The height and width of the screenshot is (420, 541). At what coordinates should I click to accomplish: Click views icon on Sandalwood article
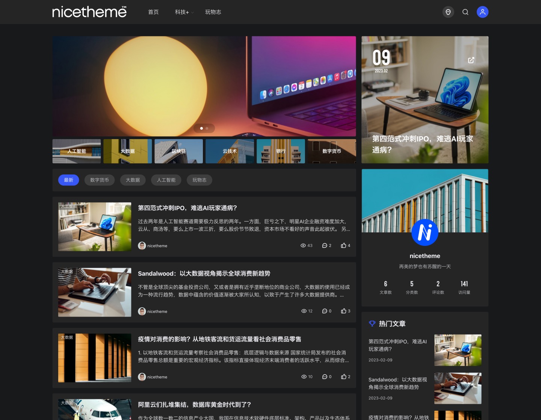pyautogui.click(x=304, y=311)
